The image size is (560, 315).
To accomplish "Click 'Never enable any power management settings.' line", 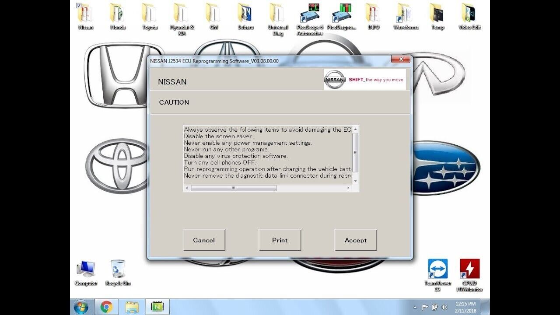I will point(248,143).
